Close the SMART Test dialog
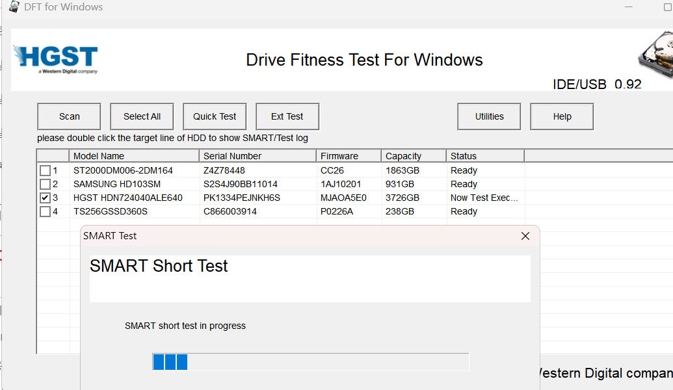Viewport: 673px width, 390px height. (x=525, y=236)
